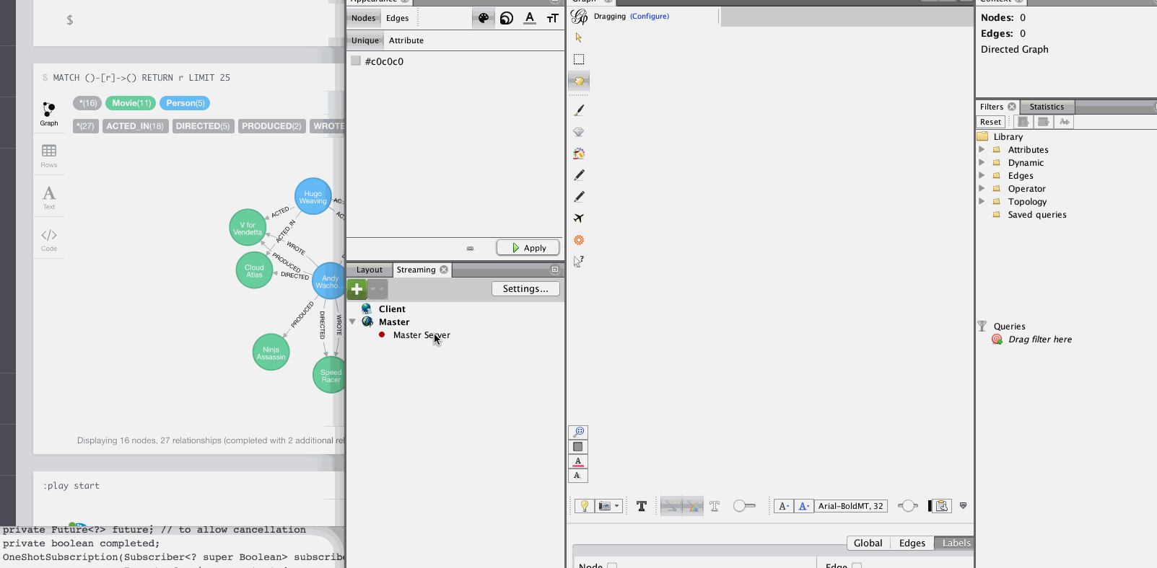The height and width of the screenshot is (568, 1157).
Task: Click the reset label colors icon
Action: pyautogui.click(x=578, y=461)
